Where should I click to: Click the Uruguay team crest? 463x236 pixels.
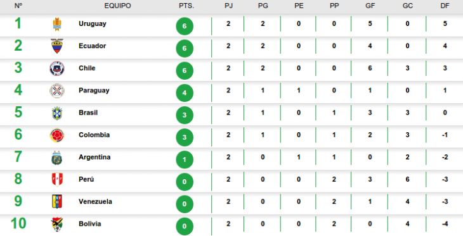tap(57, 24)
